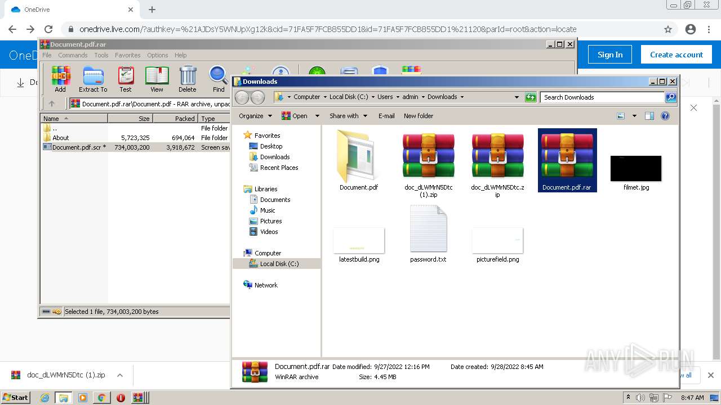Image resolution: width=721 pixels, height=405 pixels.
Task: Sort WinRAR list by Size column
Action: pyautogui.click(x=130, y=119)
